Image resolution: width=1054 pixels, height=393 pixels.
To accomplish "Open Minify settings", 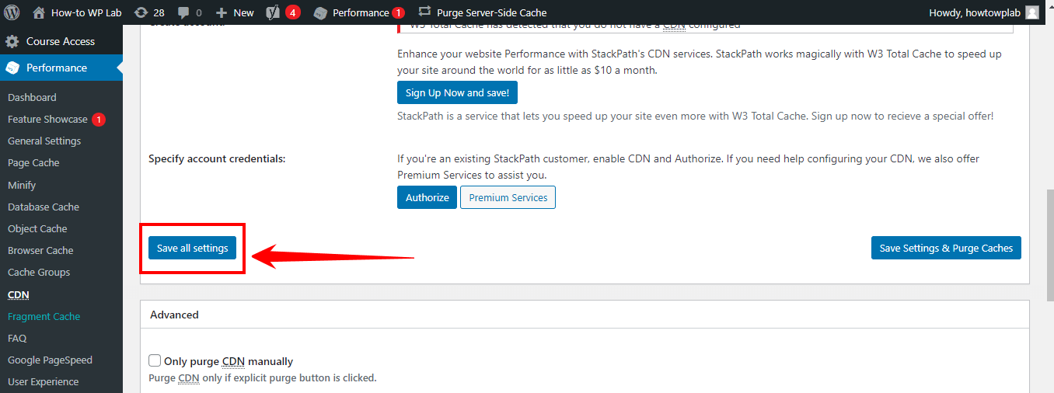I will [x=22, y=185].
